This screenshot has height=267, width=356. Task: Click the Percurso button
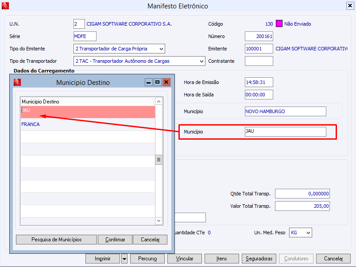click(x=147, y=259)
